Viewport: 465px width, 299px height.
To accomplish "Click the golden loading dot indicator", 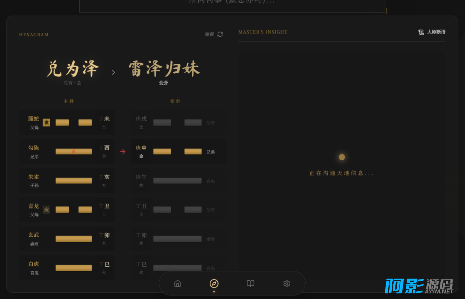I will point(342,157).
